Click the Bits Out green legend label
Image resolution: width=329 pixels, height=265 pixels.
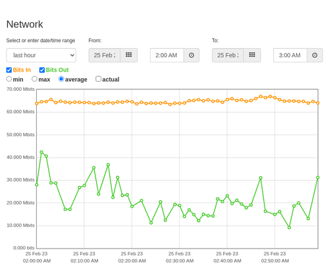57,70
